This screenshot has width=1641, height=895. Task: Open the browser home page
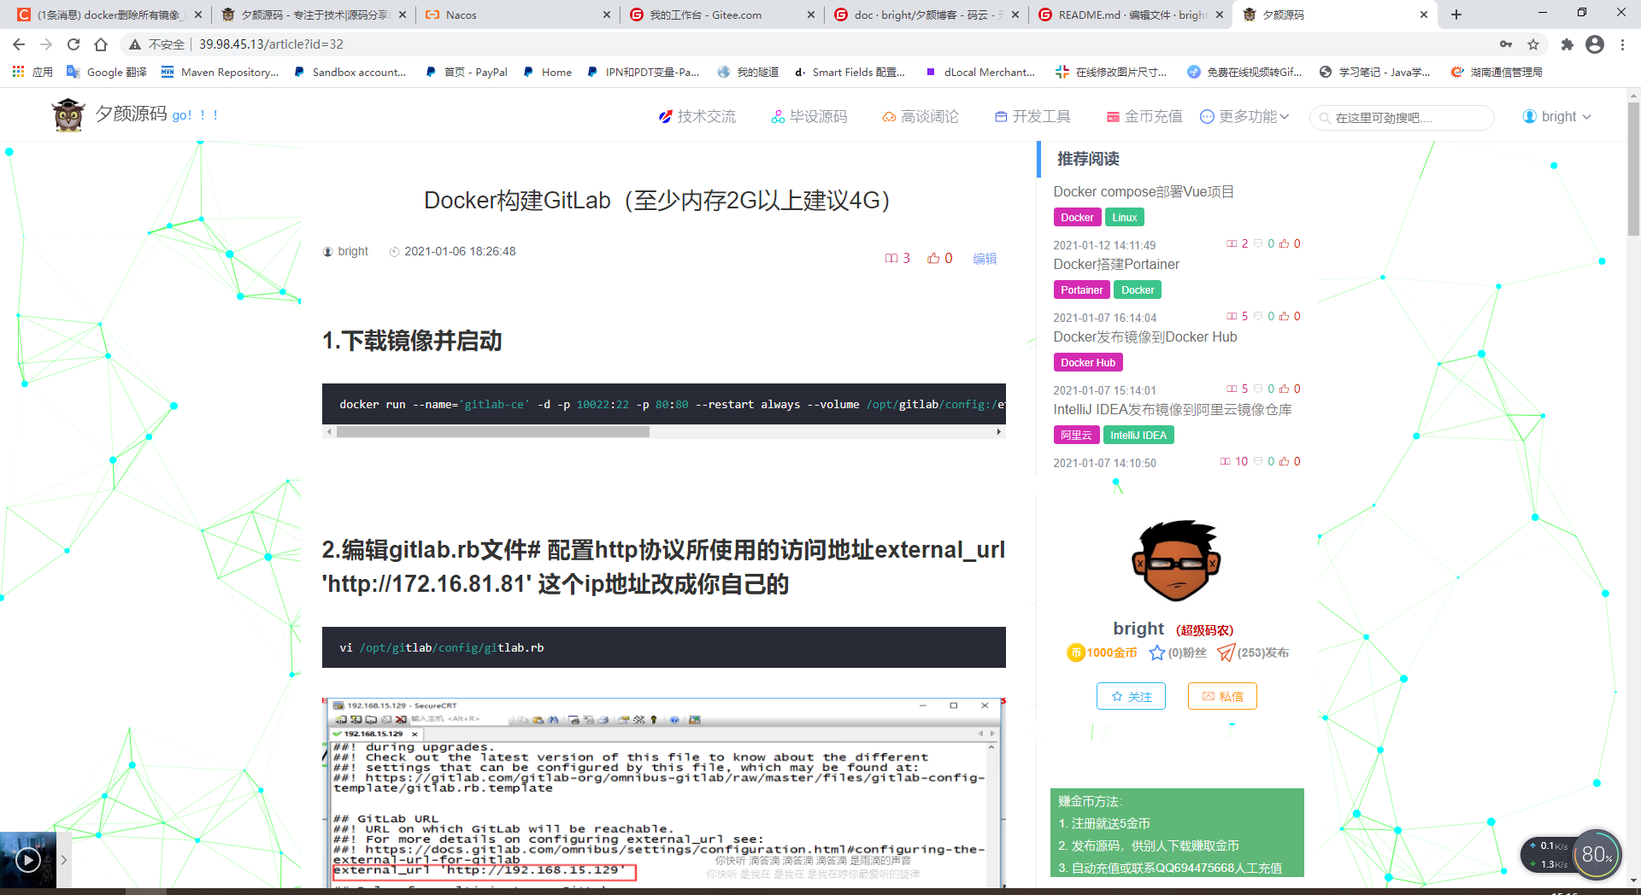click(101, 44)
